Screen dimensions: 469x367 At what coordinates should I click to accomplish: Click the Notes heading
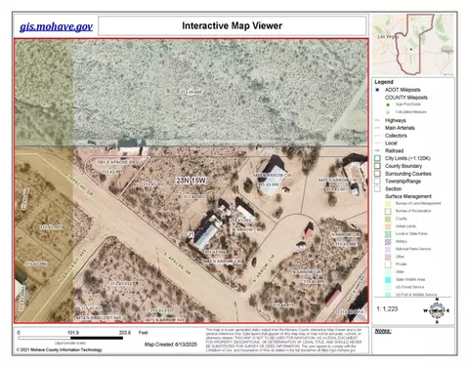click(383, 331)
